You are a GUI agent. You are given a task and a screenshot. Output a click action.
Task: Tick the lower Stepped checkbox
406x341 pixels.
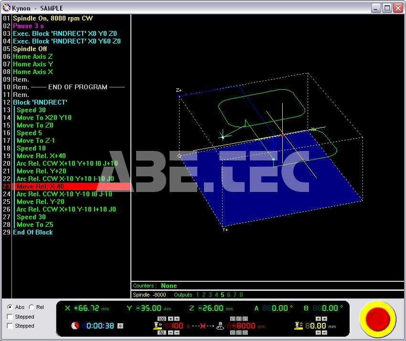(x=10, y=326)
